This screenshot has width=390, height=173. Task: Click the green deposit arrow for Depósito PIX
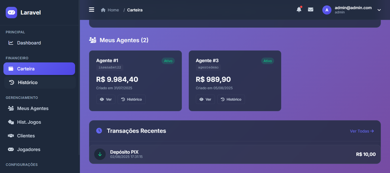(x=100, y=154)
